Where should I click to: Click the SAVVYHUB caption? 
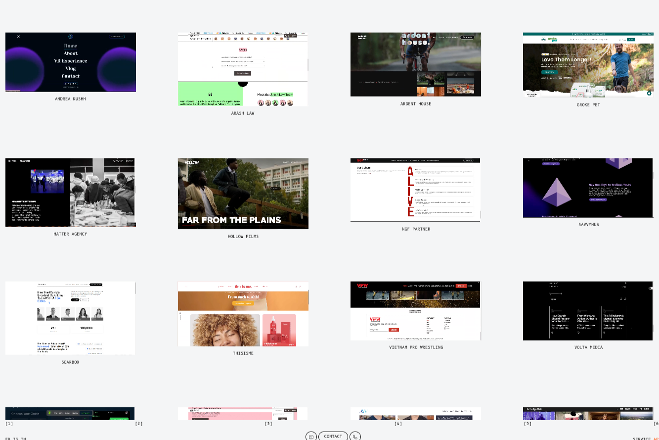[588, 225]
